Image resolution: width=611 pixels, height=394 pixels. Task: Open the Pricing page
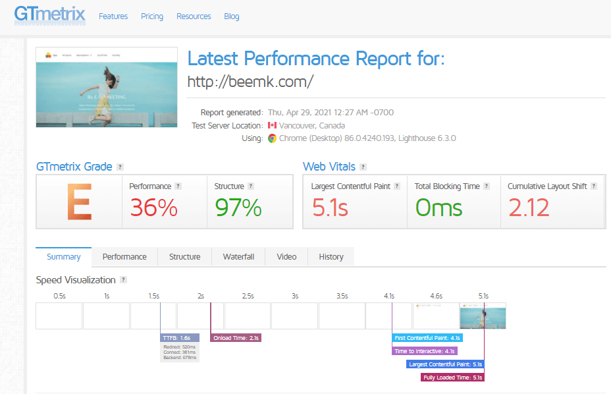152,16
